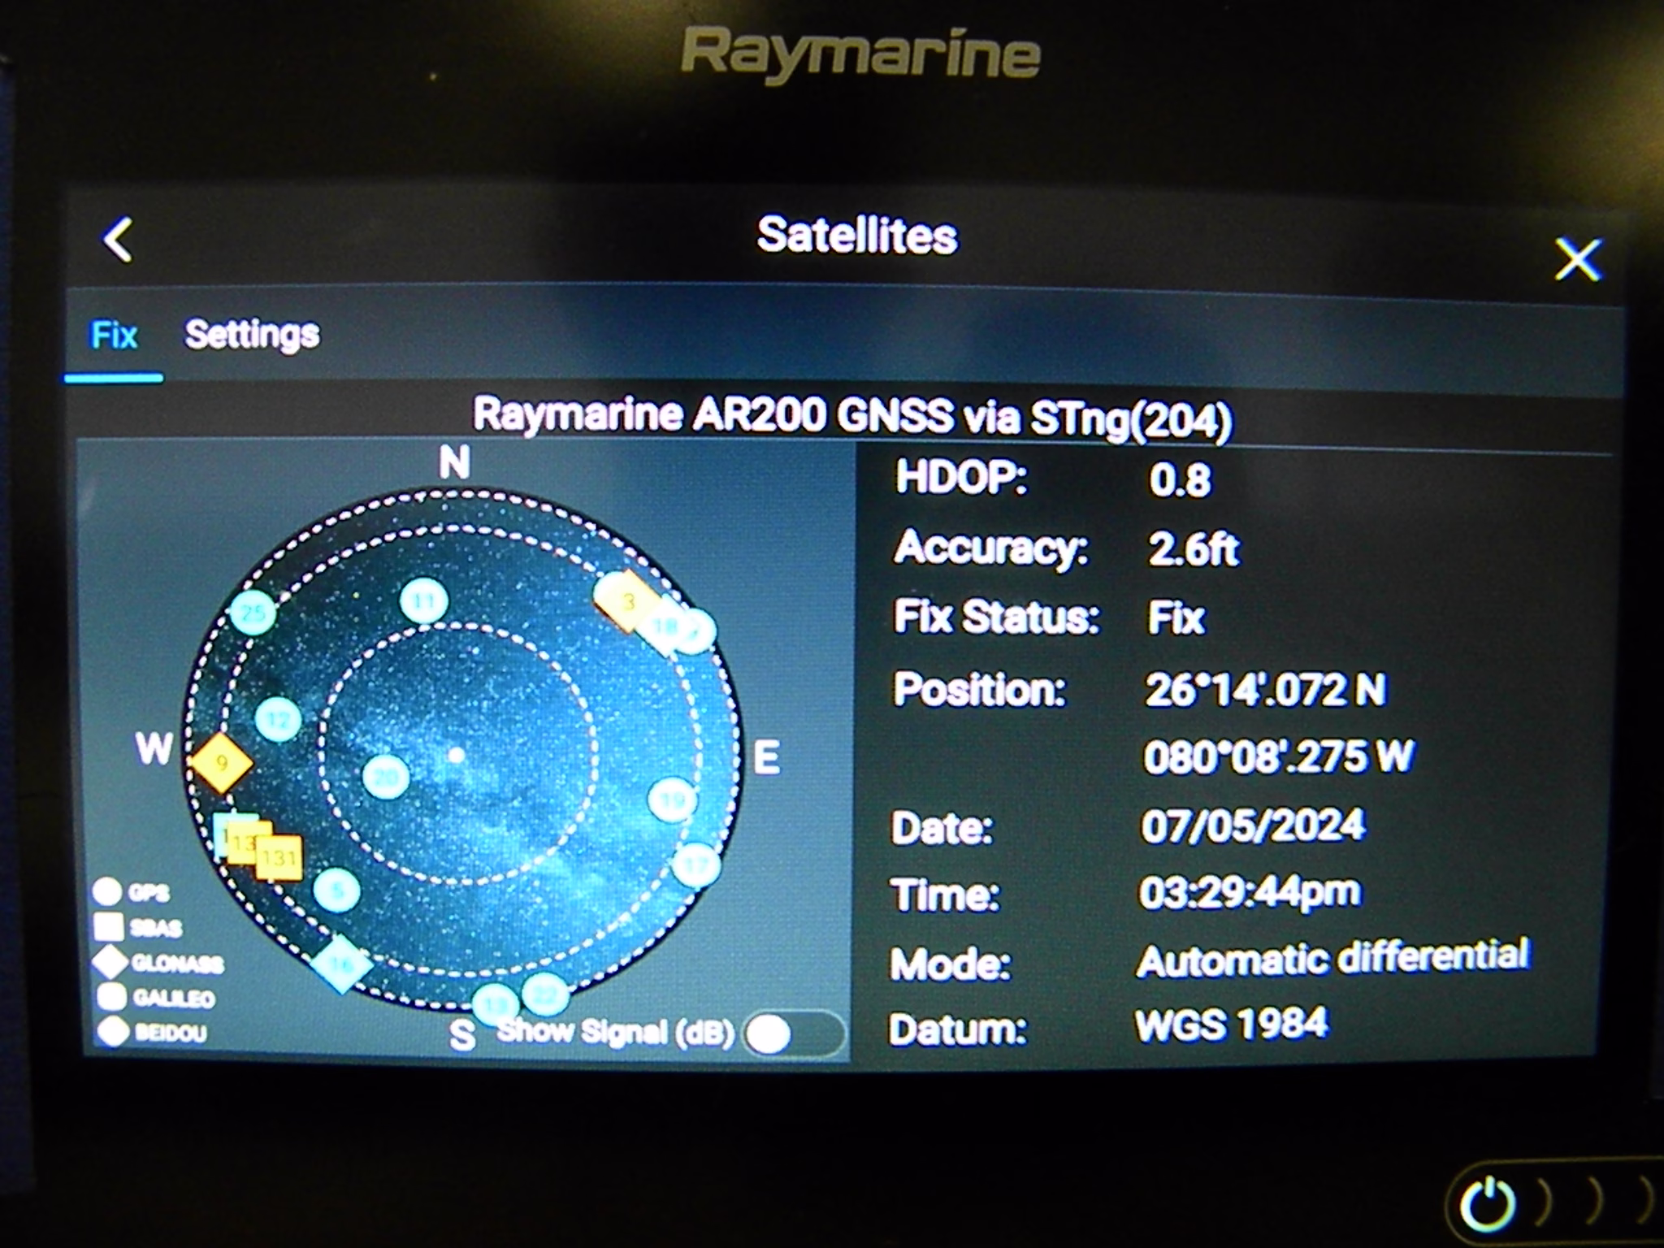
Task: Select cyan GLONASS diamond 16 in southwest
Action: 341,964
